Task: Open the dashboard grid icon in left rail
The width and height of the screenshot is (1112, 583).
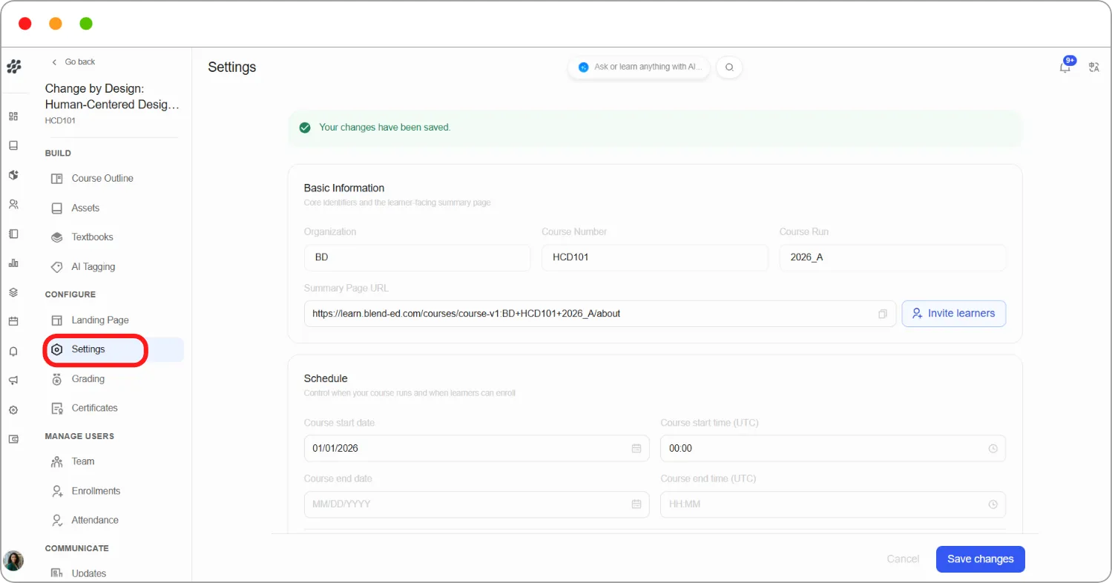Action: [x=13, y=116]
